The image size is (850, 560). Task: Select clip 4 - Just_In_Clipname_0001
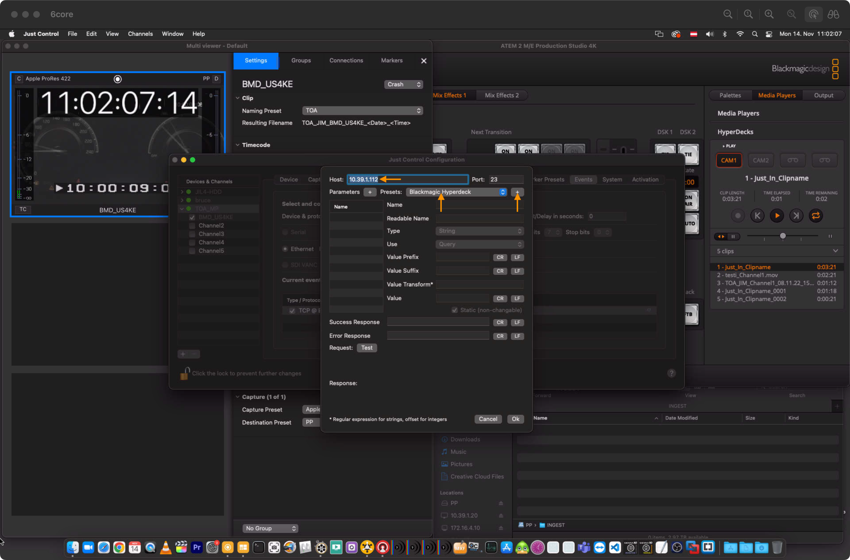(776, 291)
